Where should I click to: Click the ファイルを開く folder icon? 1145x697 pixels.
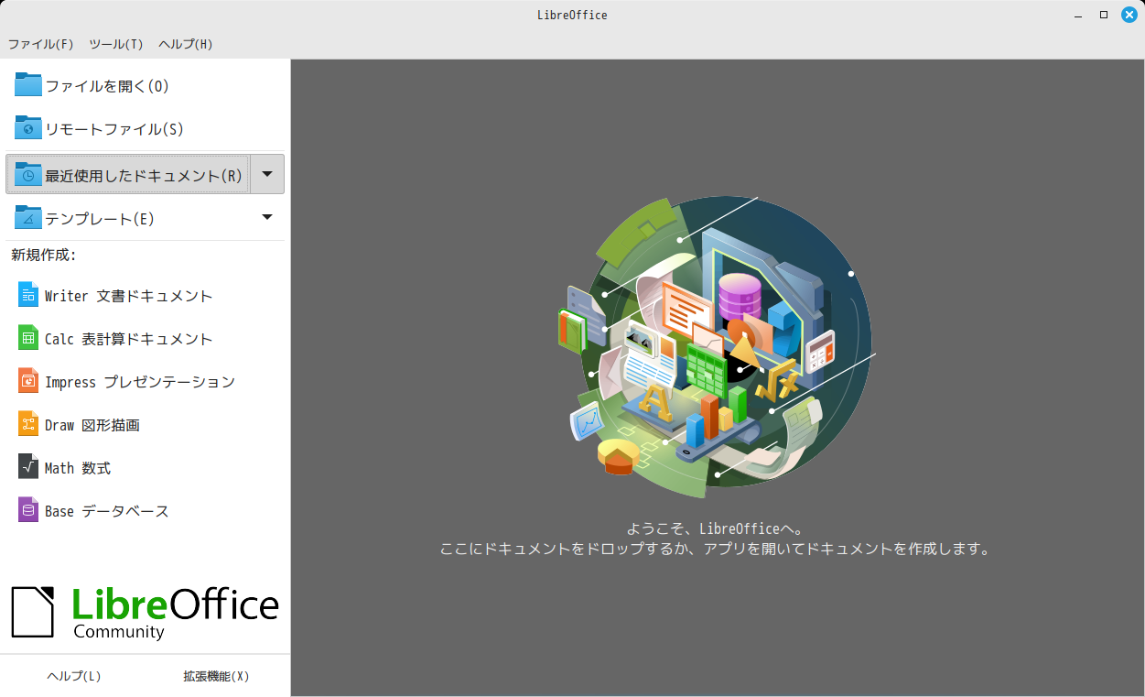[x=28, y=85]
